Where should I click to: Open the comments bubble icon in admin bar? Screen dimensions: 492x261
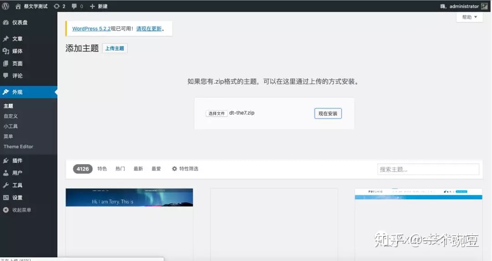tap(74, 6)
